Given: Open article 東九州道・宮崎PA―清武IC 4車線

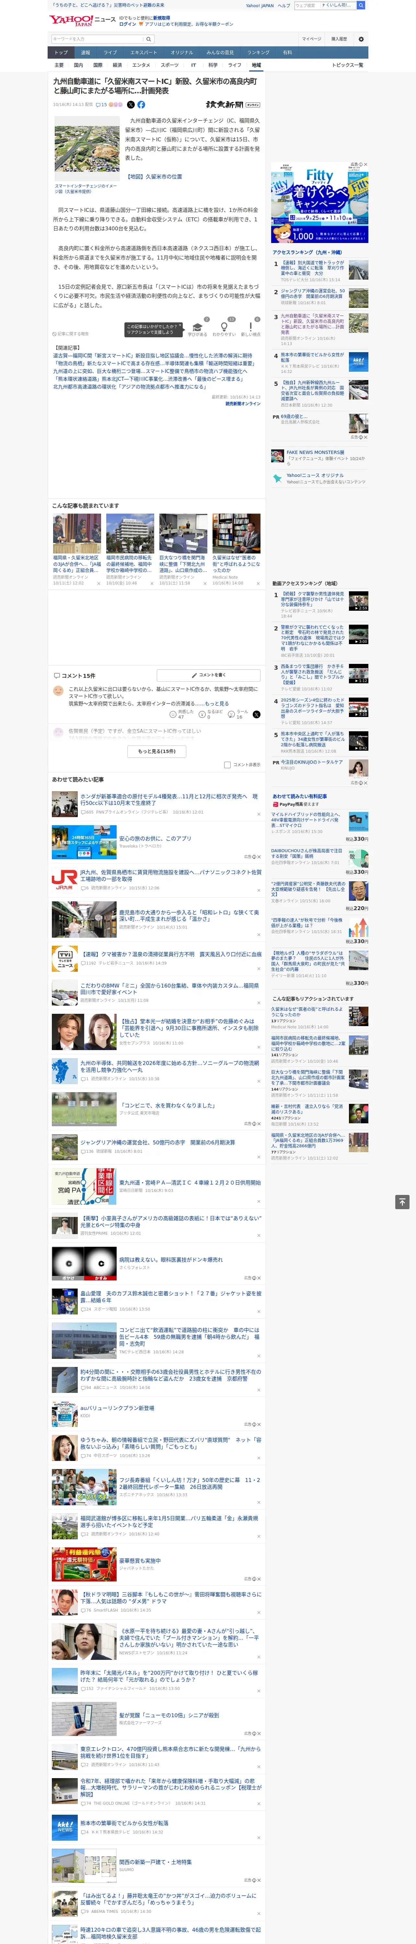Looking at the screenshot, I should click(190, 1183).
